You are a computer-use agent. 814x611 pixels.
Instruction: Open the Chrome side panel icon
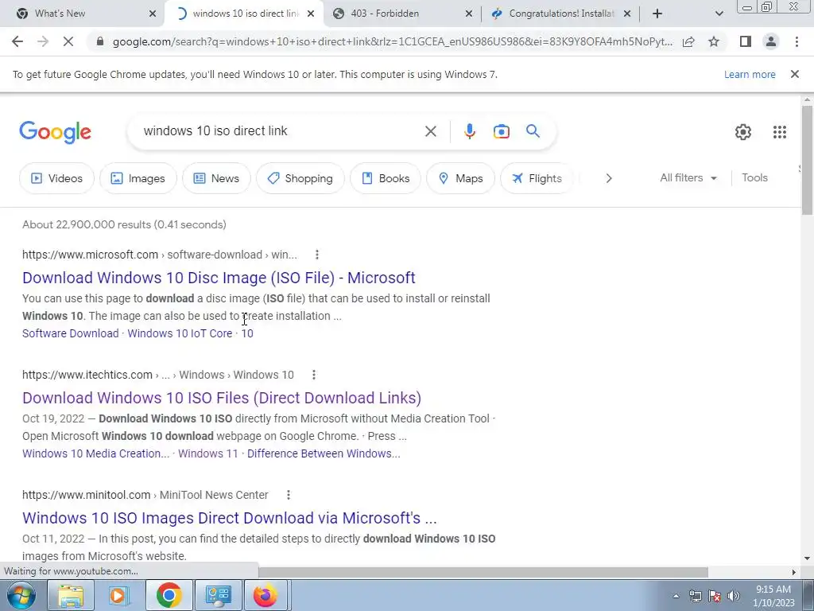746,41
